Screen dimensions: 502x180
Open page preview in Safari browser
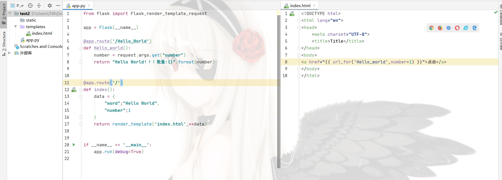click(x=449, y=28)
